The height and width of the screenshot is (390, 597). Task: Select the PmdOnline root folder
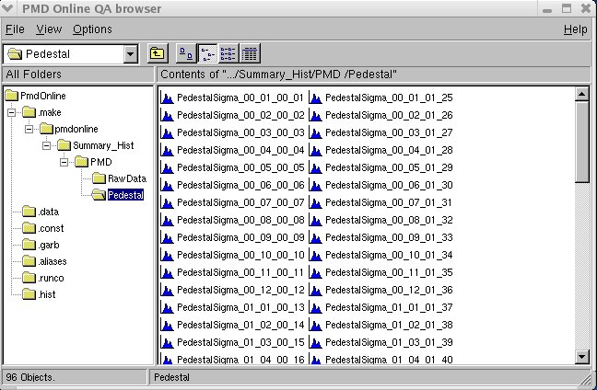pos(35,96)
